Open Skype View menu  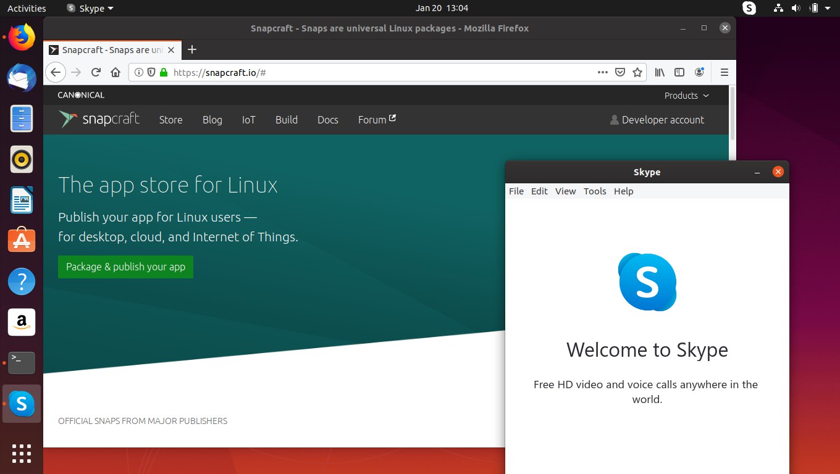pos(565,191)
